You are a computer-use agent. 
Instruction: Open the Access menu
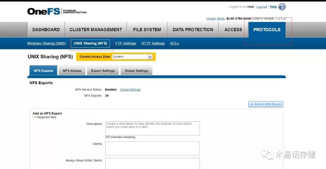point(233,30)
